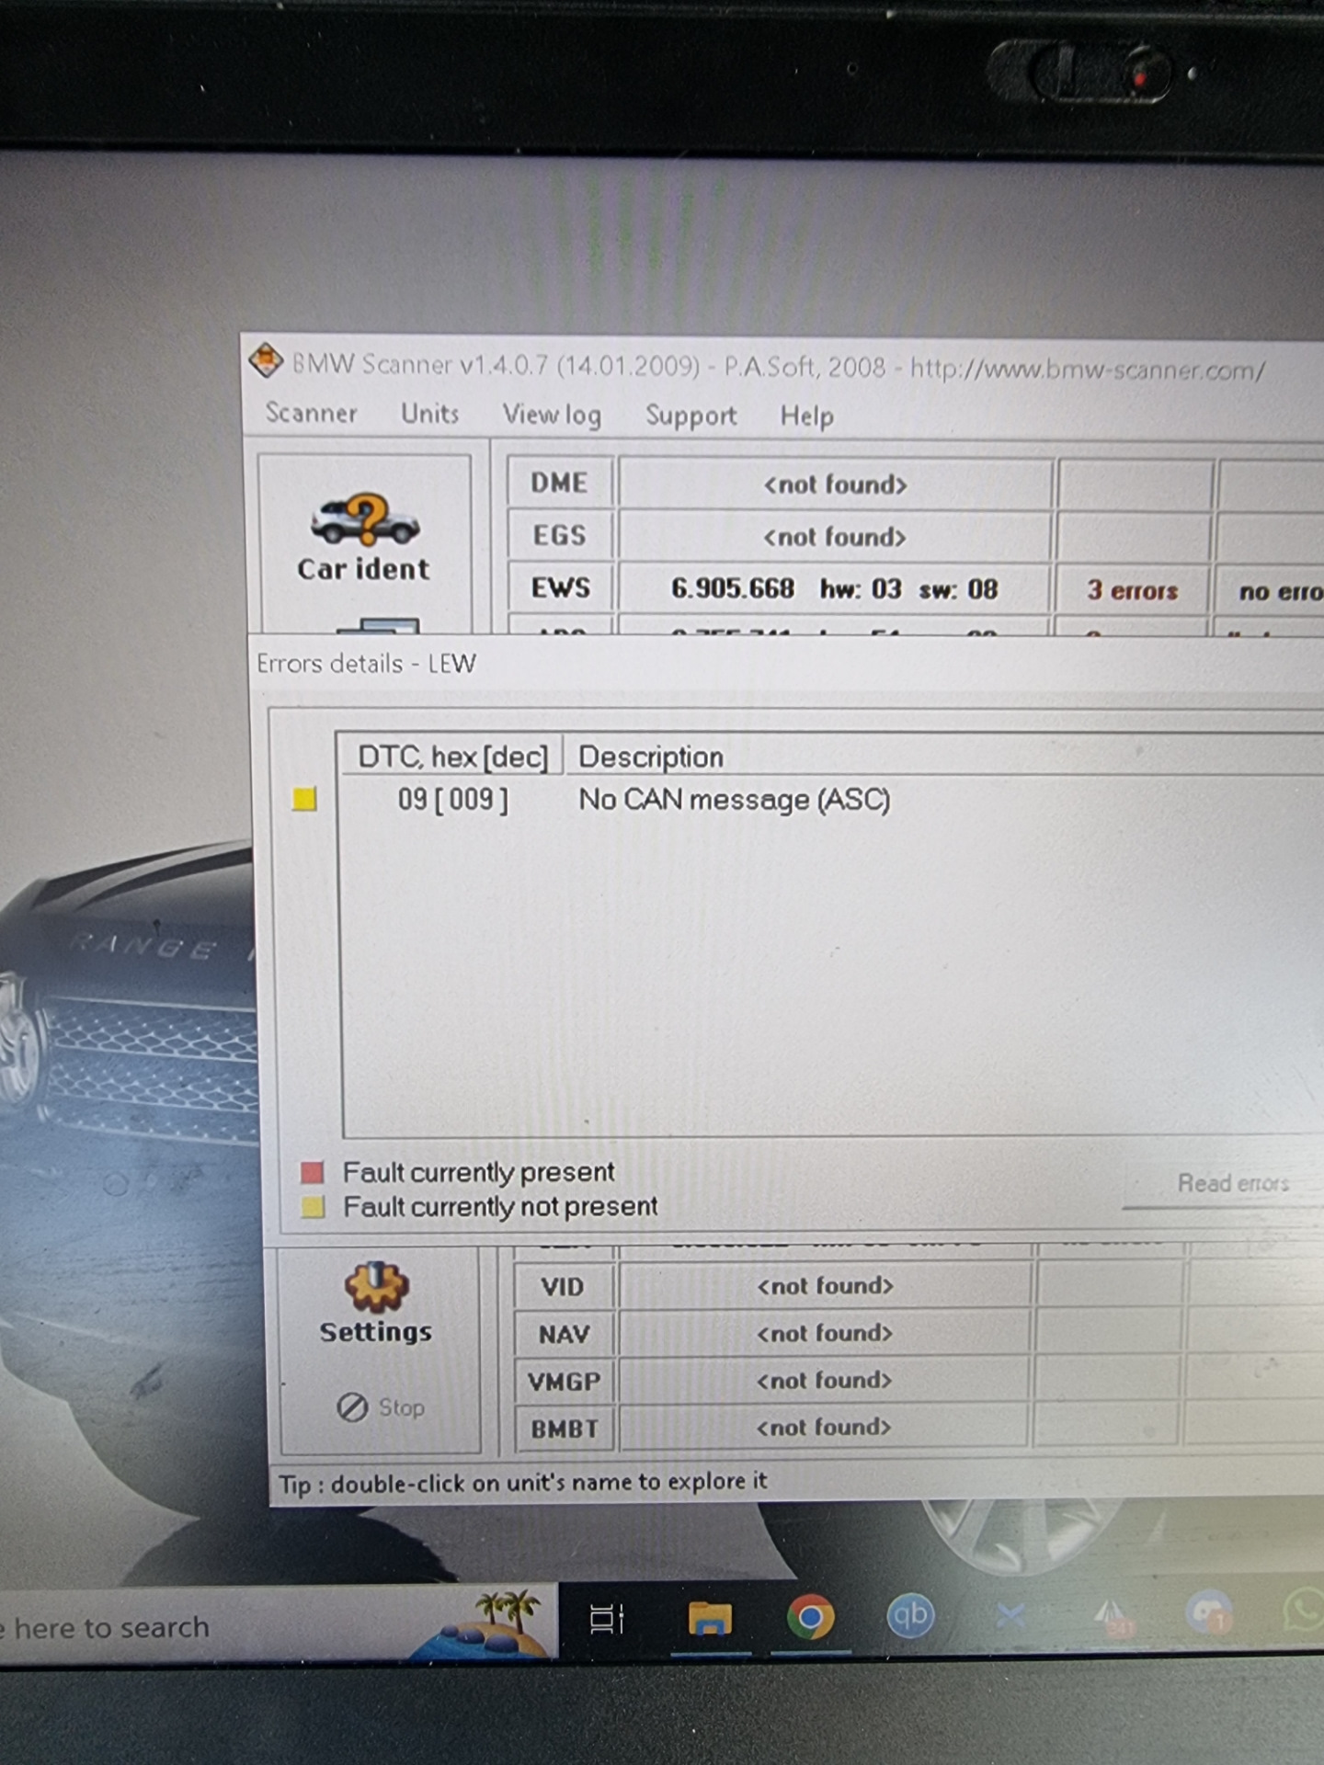Click the 'Errors details - LEW' dialog title

366,664
